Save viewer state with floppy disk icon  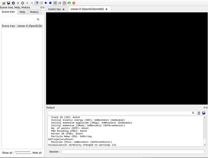9,3
